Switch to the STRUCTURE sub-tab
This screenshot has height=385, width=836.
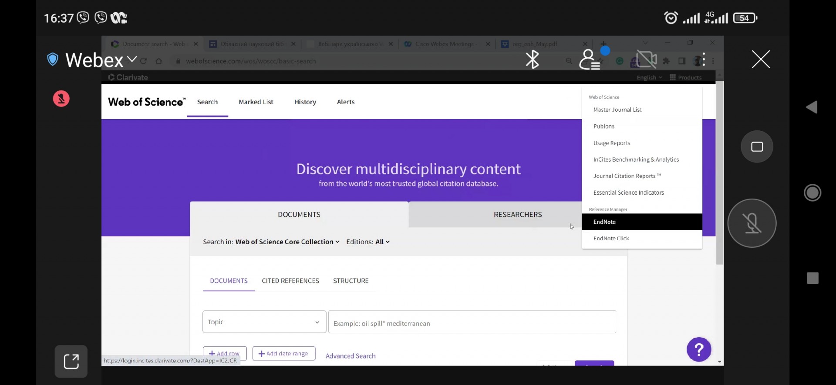pos(351,281)
